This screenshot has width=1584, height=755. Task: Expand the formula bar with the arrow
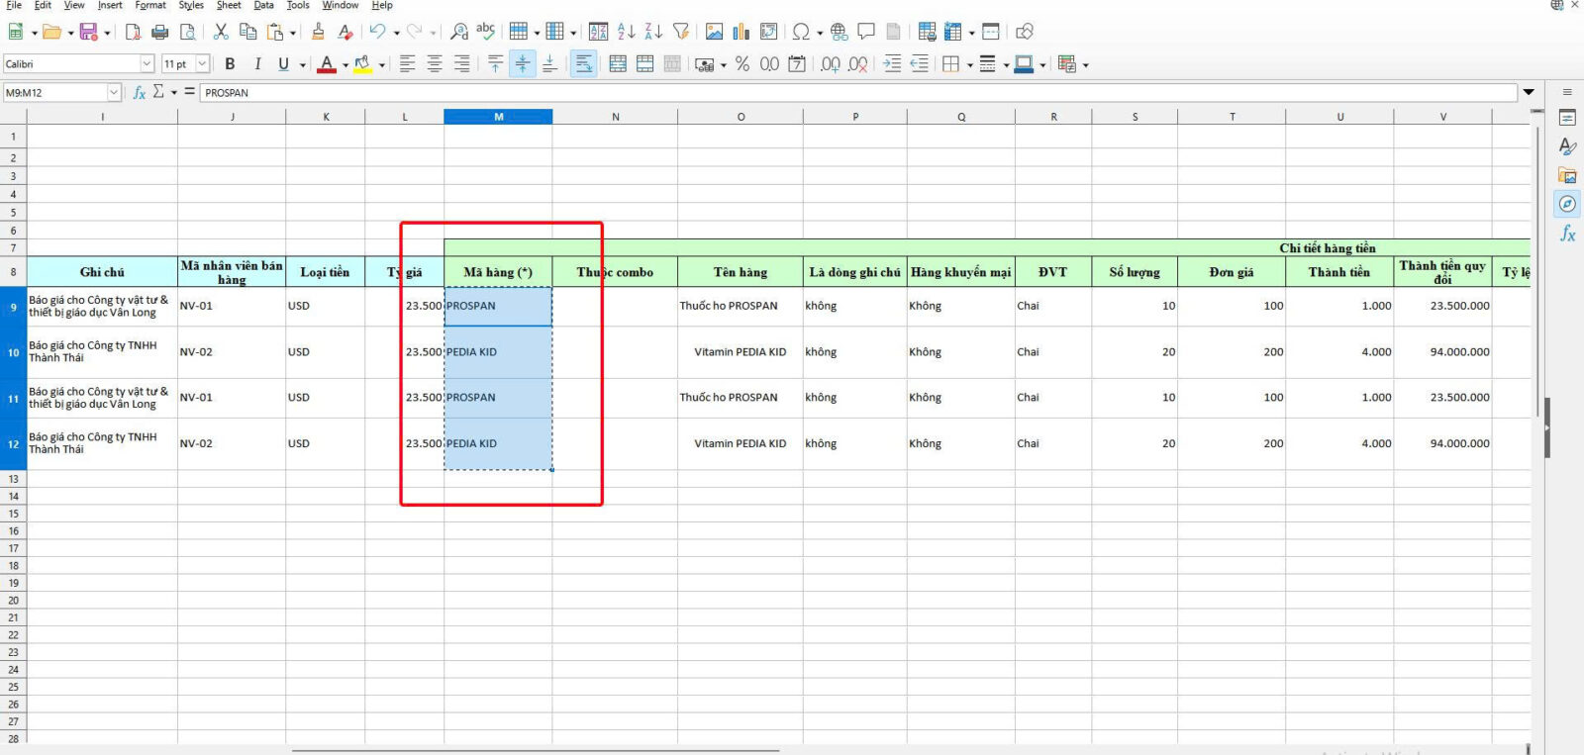pyautogui.click(x=1529, y=92)
